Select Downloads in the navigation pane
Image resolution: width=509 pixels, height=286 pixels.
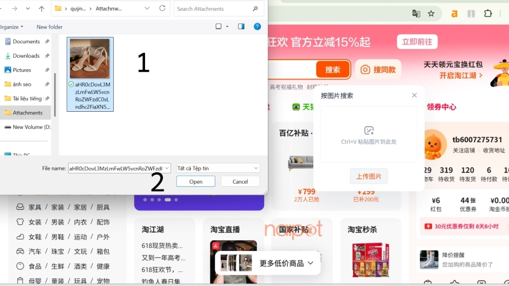point(25,56)
